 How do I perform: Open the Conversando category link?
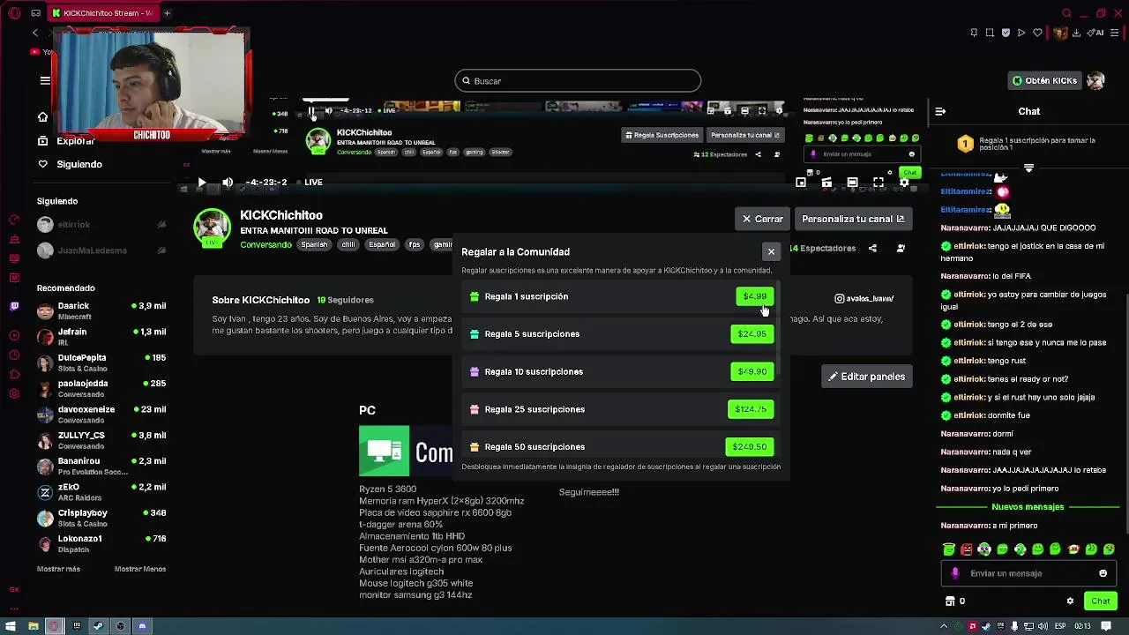coord(265,244)
